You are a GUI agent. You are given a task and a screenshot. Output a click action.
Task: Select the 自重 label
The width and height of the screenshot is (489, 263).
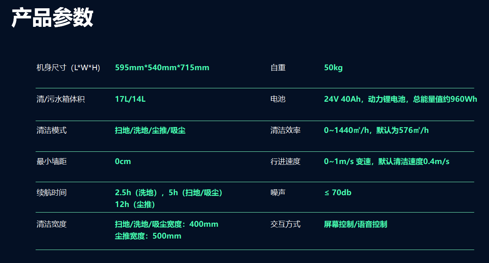tap(278, 68)
